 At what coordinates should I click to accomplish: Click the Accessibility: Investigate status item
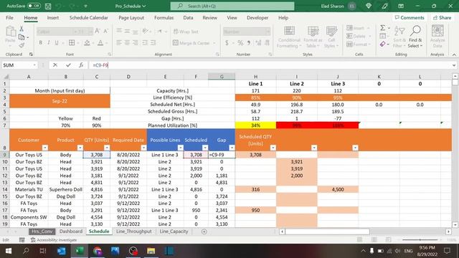point(54,240)
